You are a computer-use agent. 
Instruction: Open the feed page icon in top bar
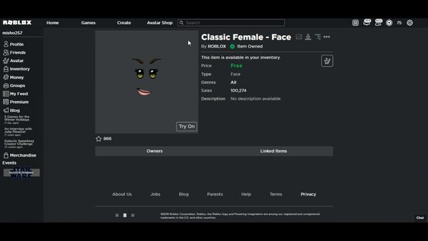pos(355,23)
